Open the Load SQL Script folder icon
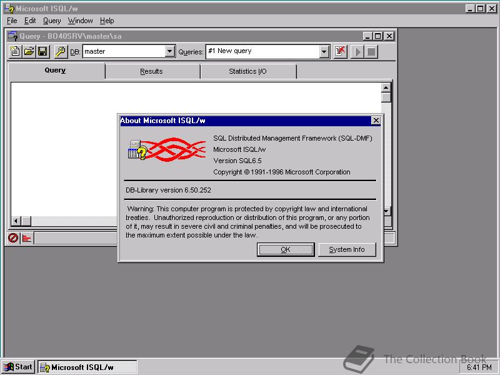The height and width of the screenshot is (375, 500). [x=29, y=51]
